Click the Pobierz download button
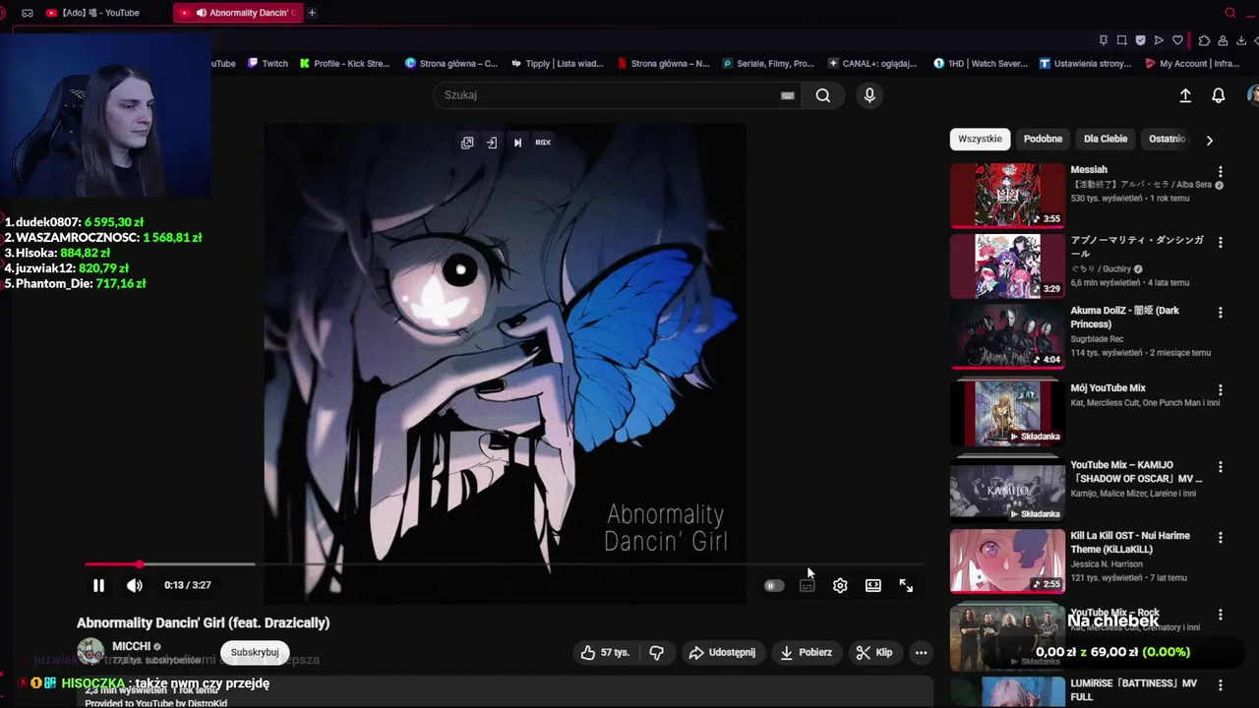 tap(807, 652)
